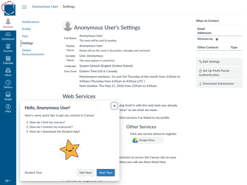Click the 'User, Anonymous' sortable name
This screenshot has height=185, width=247.
pyautogui.click(x=91, y=56)
